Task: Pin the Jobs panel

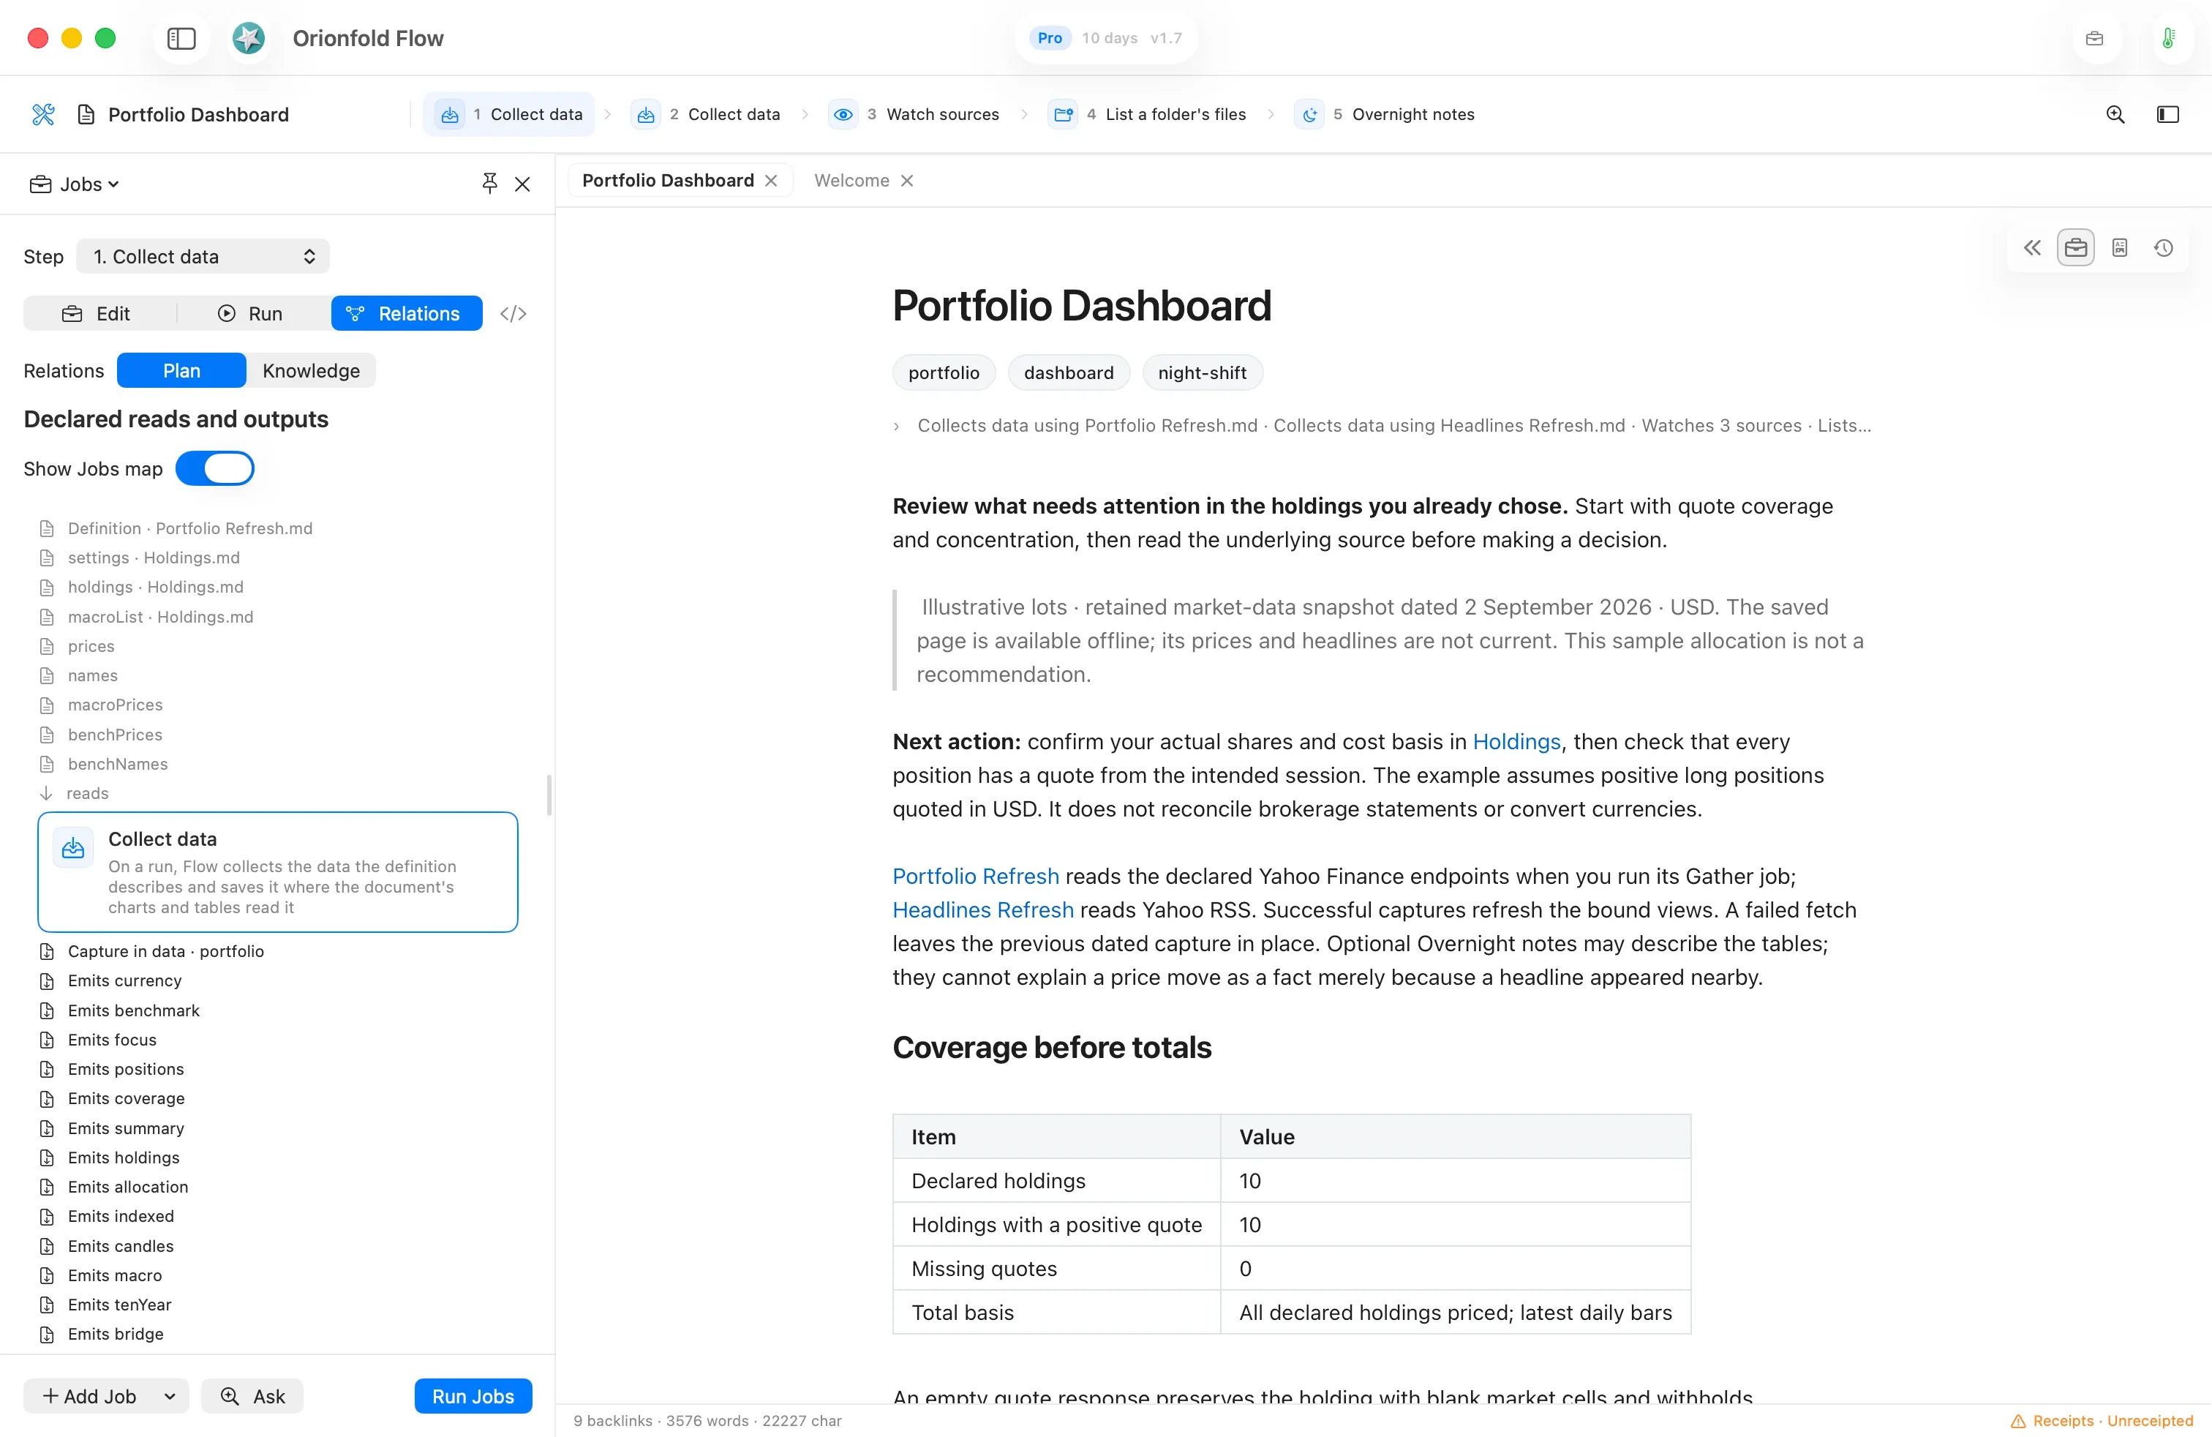Action: coord(490,183)
